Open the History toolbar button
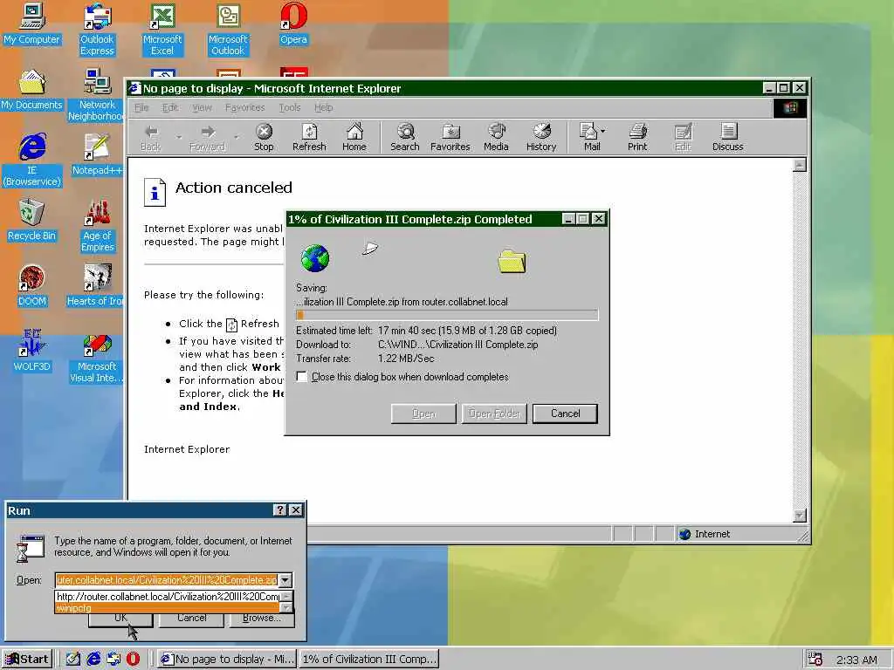Screen dimensions: 894x670 click(541, 137)
